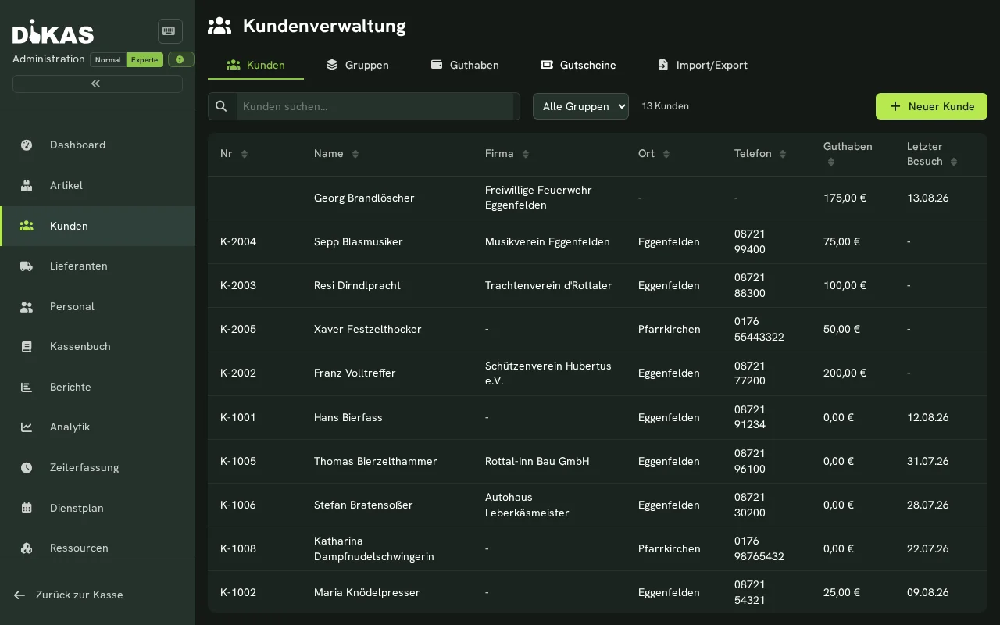Switch to the Gruppen tab
The width and height of the screenshot is (1000, 625).
pyautogui.click(x=357, y=65)
